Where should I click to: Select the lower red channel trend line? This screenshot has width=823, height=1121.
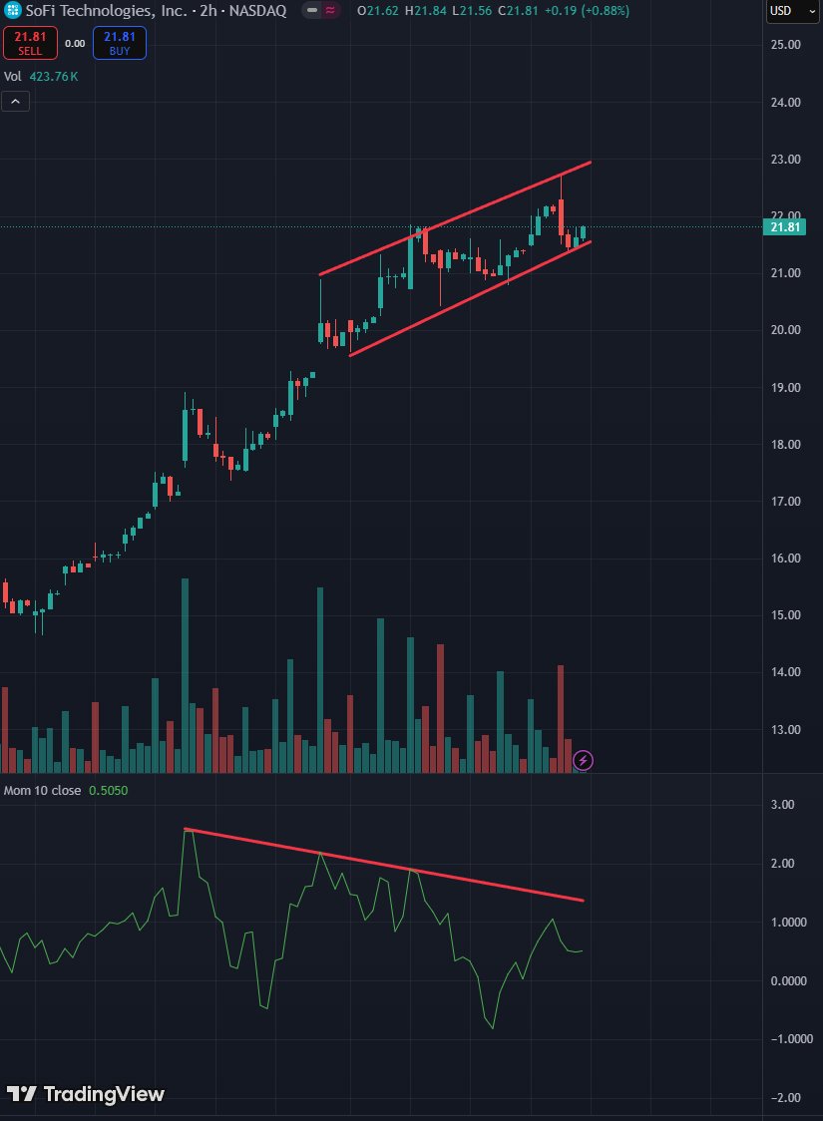tap(470, 299)
